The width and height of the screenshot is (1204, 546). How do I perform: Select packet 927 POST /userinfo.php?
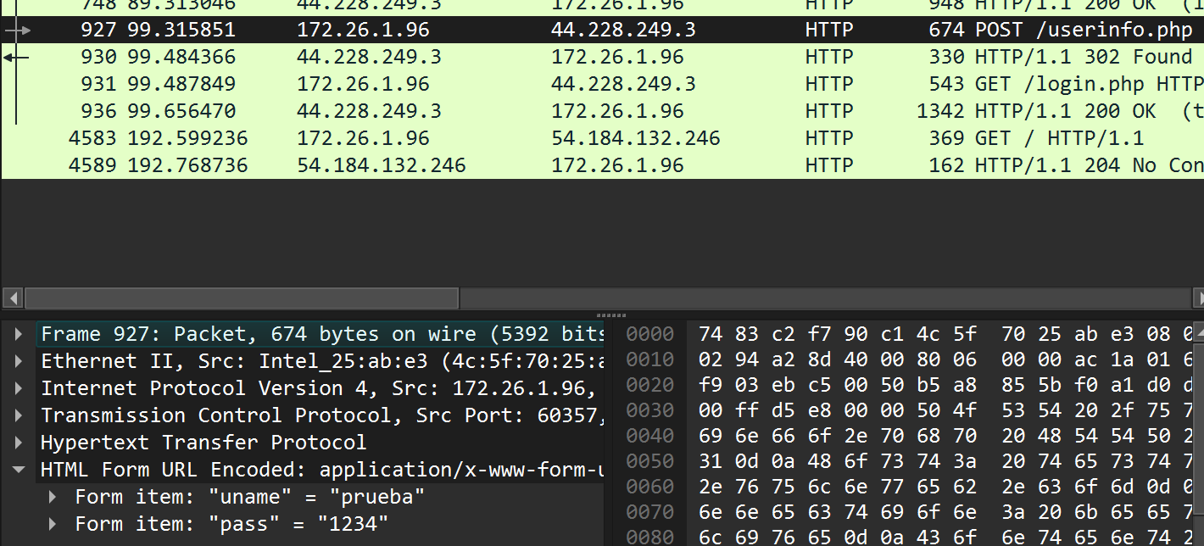(594, 31)
